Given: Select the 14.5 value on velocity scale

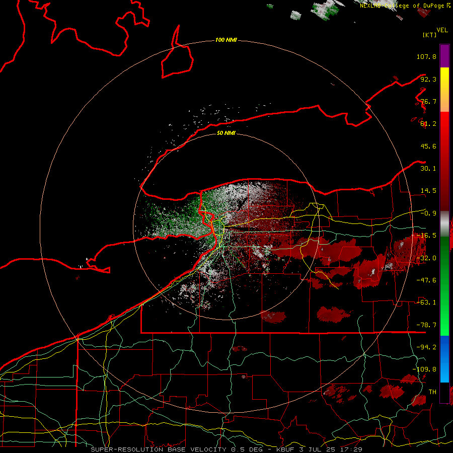Looking at the screenshot, I should pos(428,191).
